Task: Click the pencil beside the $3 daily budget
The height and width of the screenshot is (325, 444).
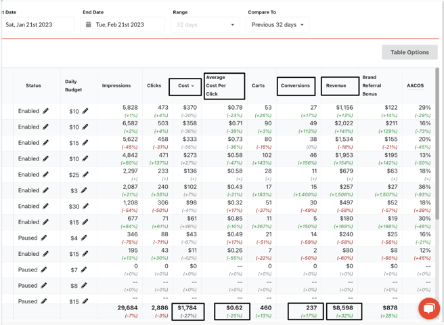Action: (x=84, y=190)
